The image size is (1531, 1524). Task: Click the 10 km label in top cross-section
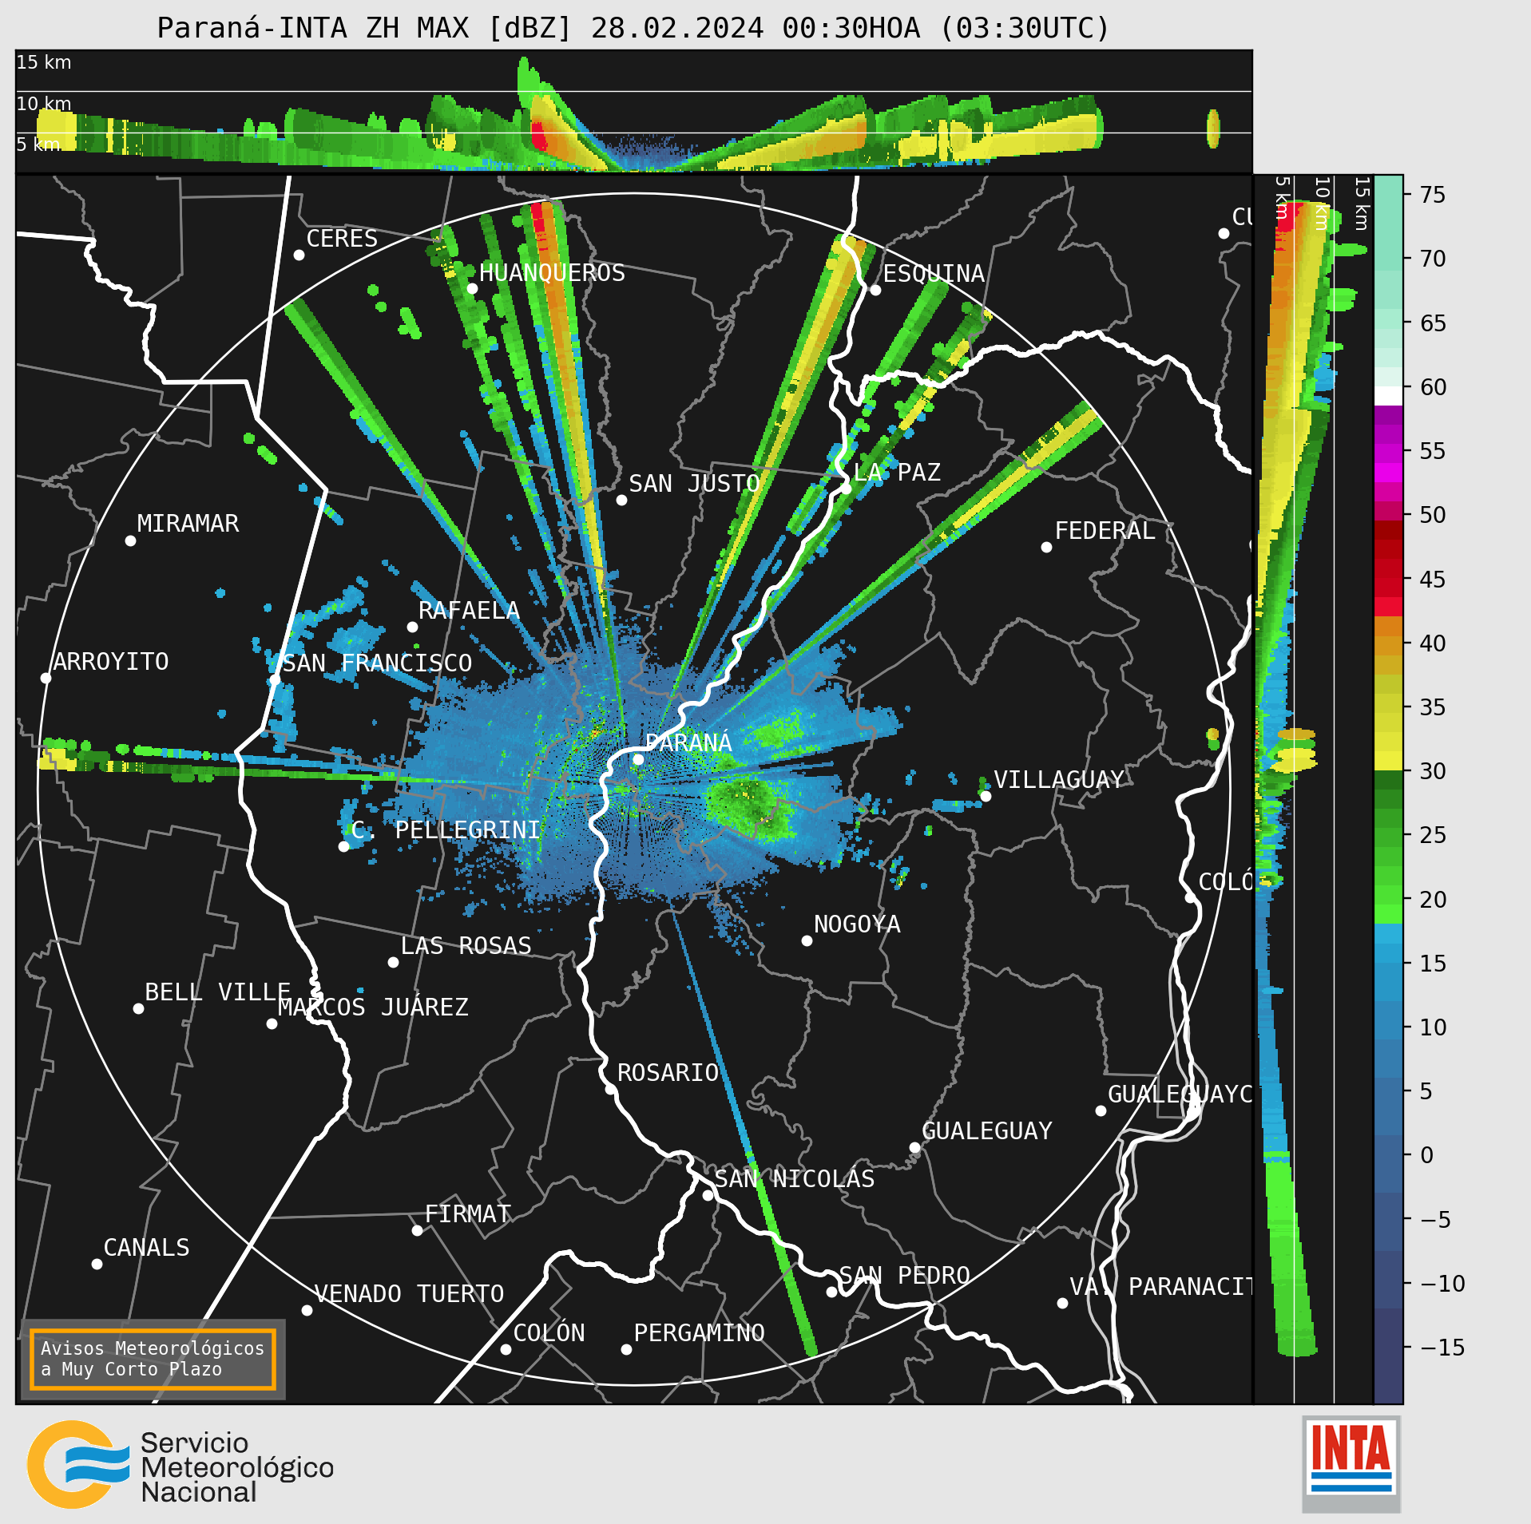(44, 104)
